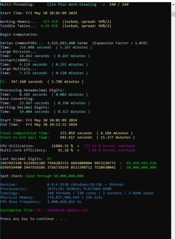Click the 'InvSqrt(10005)...' line
This screenshot has height=239, width=176.
tap(18, 60)
